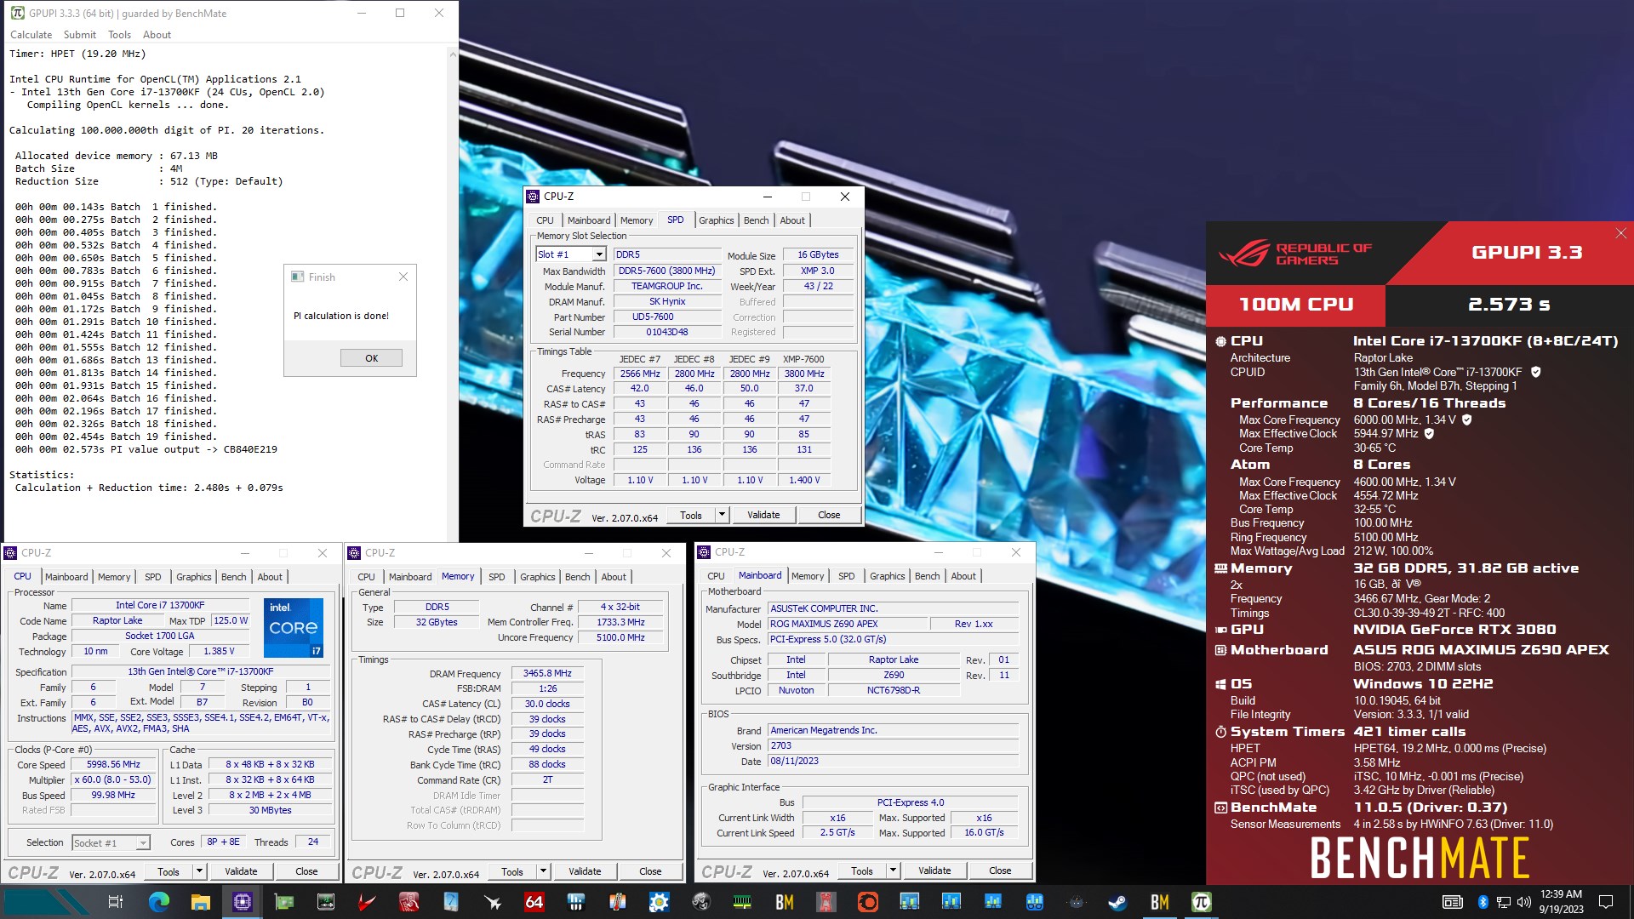This screenshot has height=919, width=1634.
Task: Click Validate in CPU-Z Mainboard window
Action: click(934, 870)
